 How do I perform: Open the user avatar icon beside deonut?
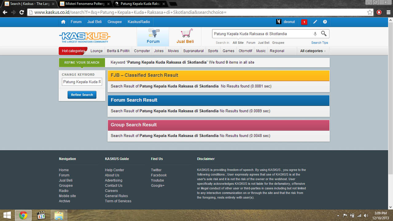tap(279, 22)
